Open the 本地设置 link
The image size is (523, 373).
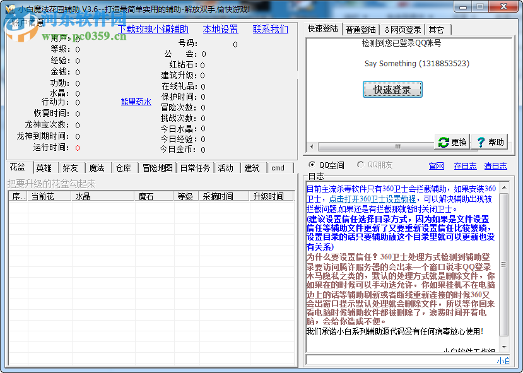coord(220,29)
